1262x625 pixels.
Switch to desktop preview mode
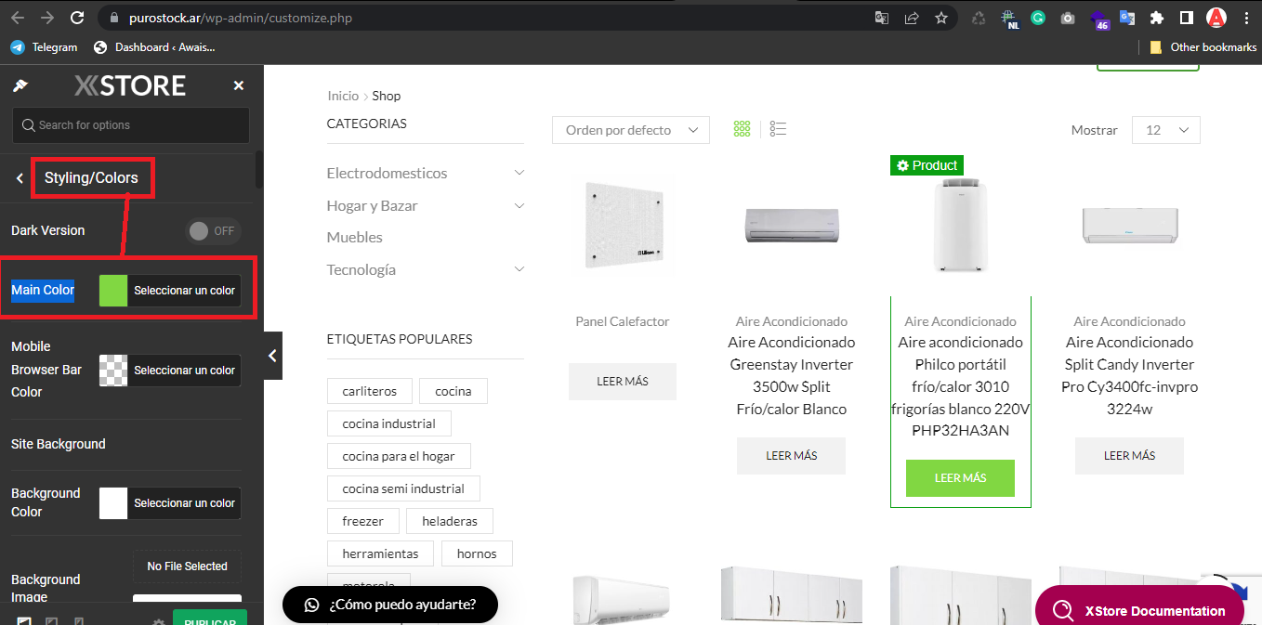point(24,622)
